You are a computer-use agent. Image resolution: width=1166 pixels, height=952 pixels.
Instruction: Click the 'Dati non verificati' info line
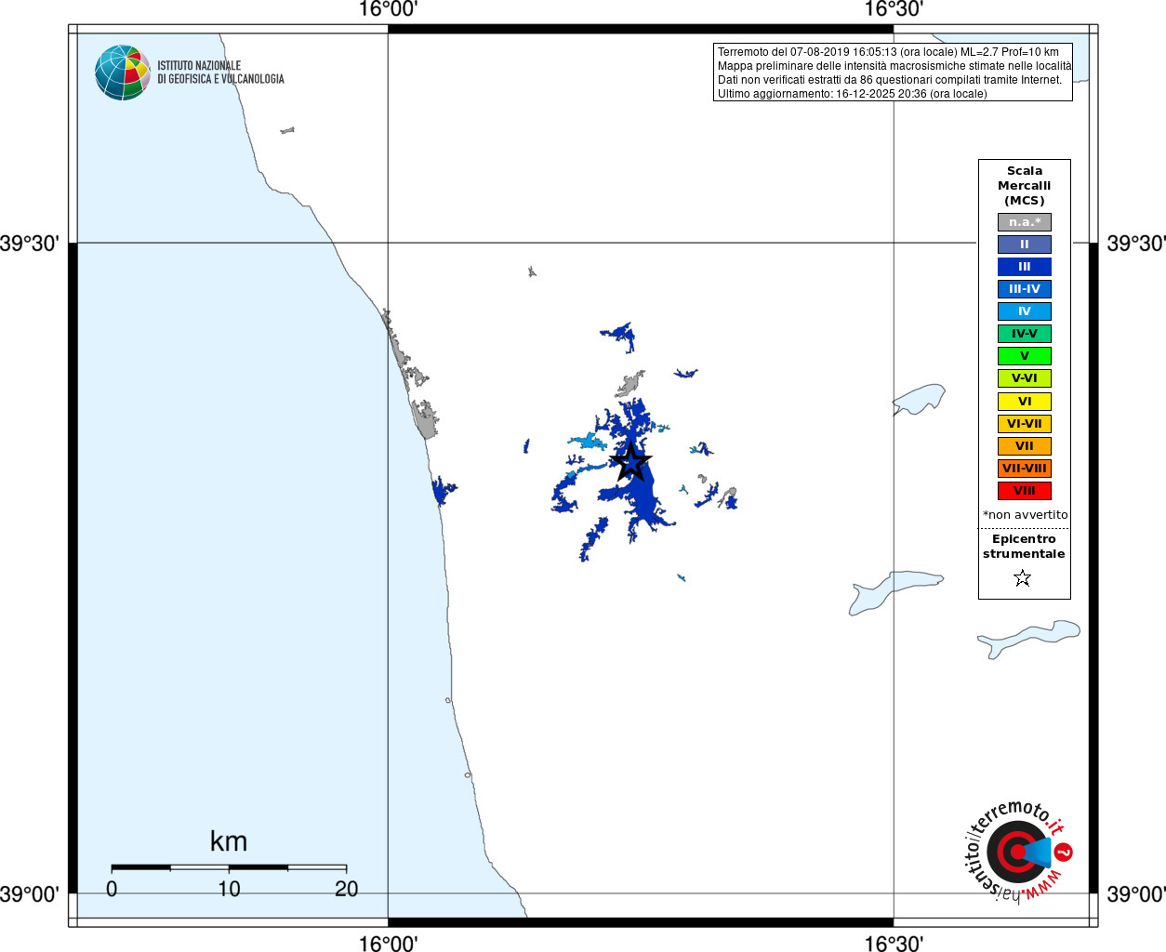[x=890, y=80]
